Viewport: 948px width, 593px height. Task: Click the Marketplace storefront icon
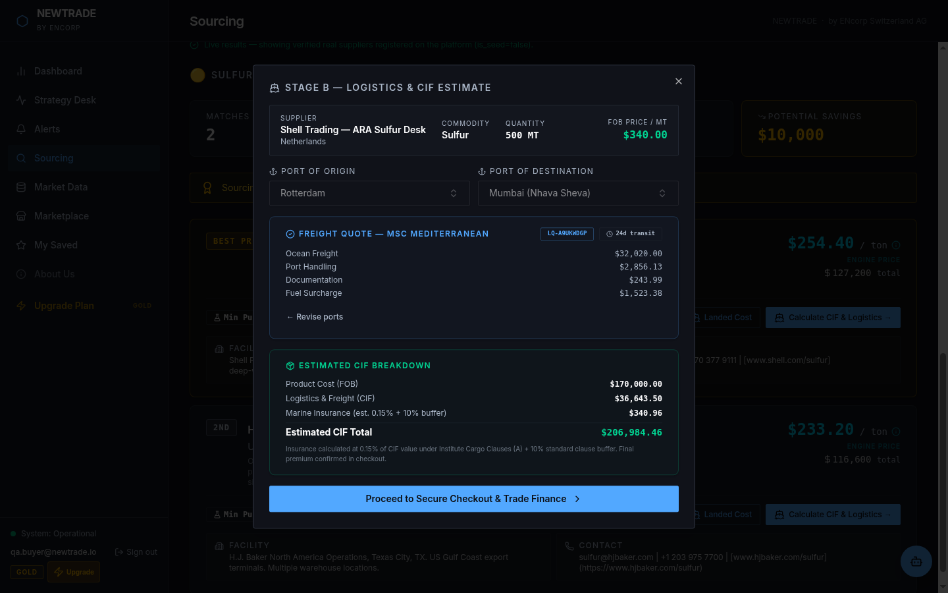pyautogui.click(x=21, y=216)
